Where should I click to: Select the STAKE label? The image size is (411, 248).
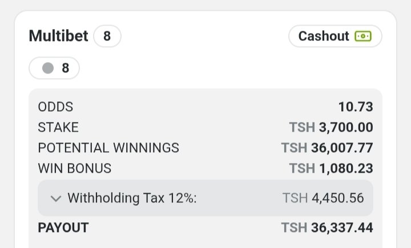click(x=58, y=127)
